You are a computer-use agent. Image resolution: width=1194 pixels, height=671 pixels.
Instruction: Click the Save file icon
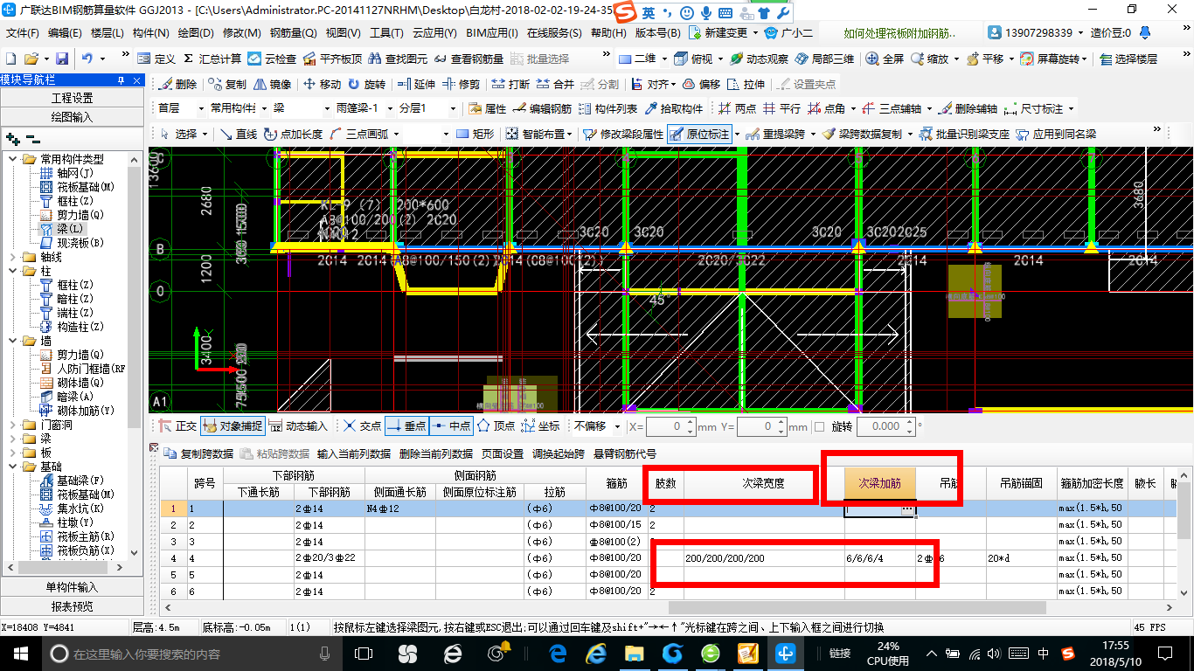[x=62, y=59]
